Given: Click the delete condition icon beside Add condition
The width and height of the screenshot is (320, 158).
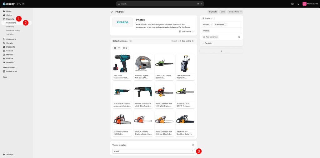Looking at the screenshot, I should coord(239,37).
